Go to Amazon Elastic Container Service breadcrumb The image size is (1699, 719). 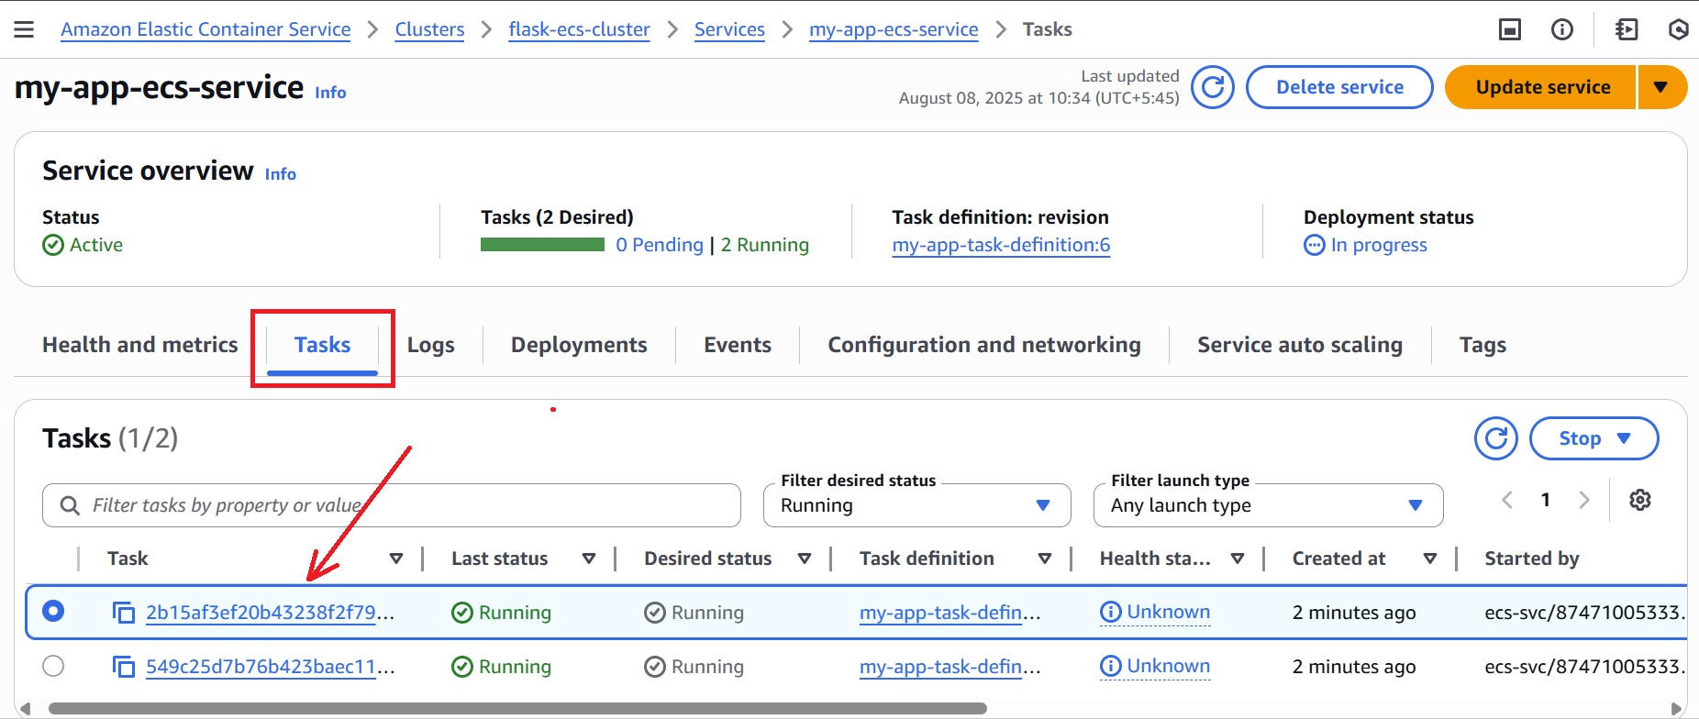205,29
